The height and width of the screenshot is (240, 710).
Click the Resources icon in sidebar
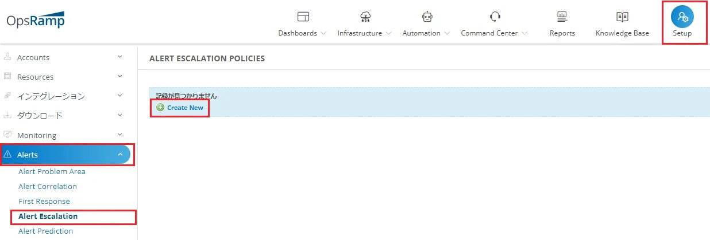tap(7, 77)
